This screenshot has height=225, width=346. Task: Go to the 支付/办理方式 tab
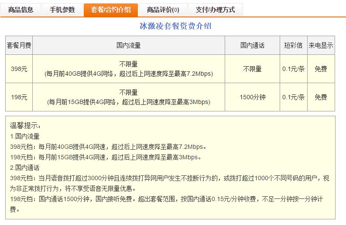pyautogui.click(x=215, y=10)
